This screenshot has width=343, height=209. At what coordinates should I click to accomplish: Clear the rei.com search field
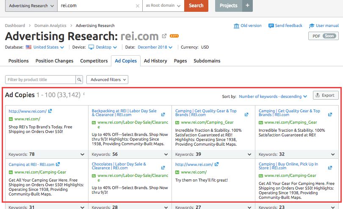point(137,6)
